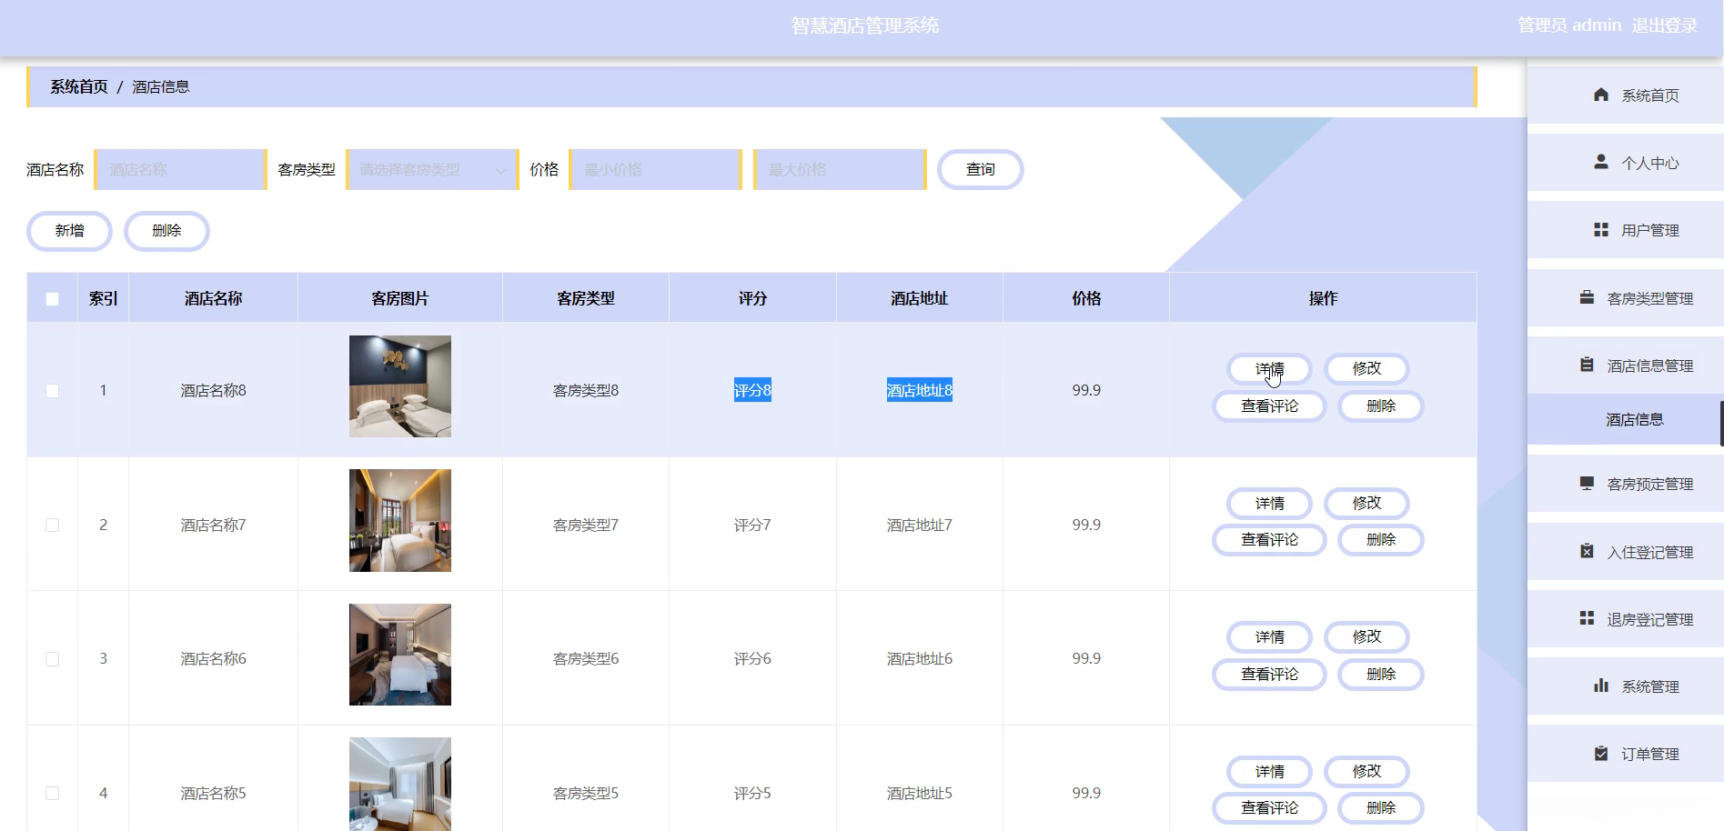Expand the 用户管理 sidebar menu
The image size is (1724, 831).
click(1626, 230)
